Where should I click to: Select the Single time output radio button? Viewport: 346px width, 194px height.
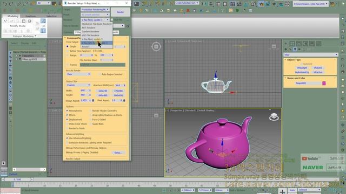[x=68, y=46]
